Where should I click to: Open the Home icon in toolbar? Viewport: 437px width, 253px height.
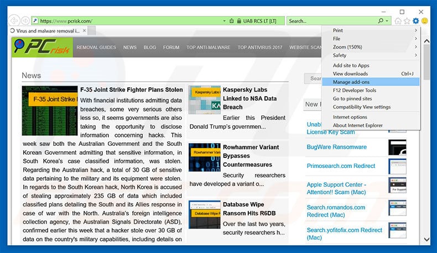(x=398, y=21)
